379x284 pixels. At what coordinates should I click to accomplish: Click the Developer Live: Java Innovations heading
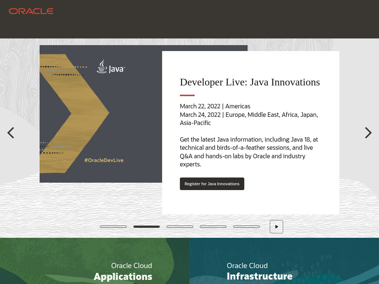pos(250,82)
